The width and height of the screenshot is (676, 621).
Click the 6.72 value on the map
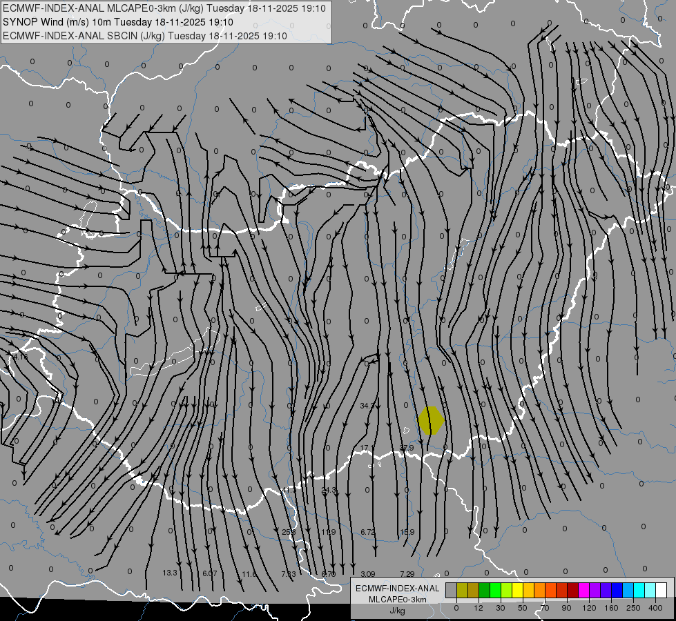pos(368,532)
